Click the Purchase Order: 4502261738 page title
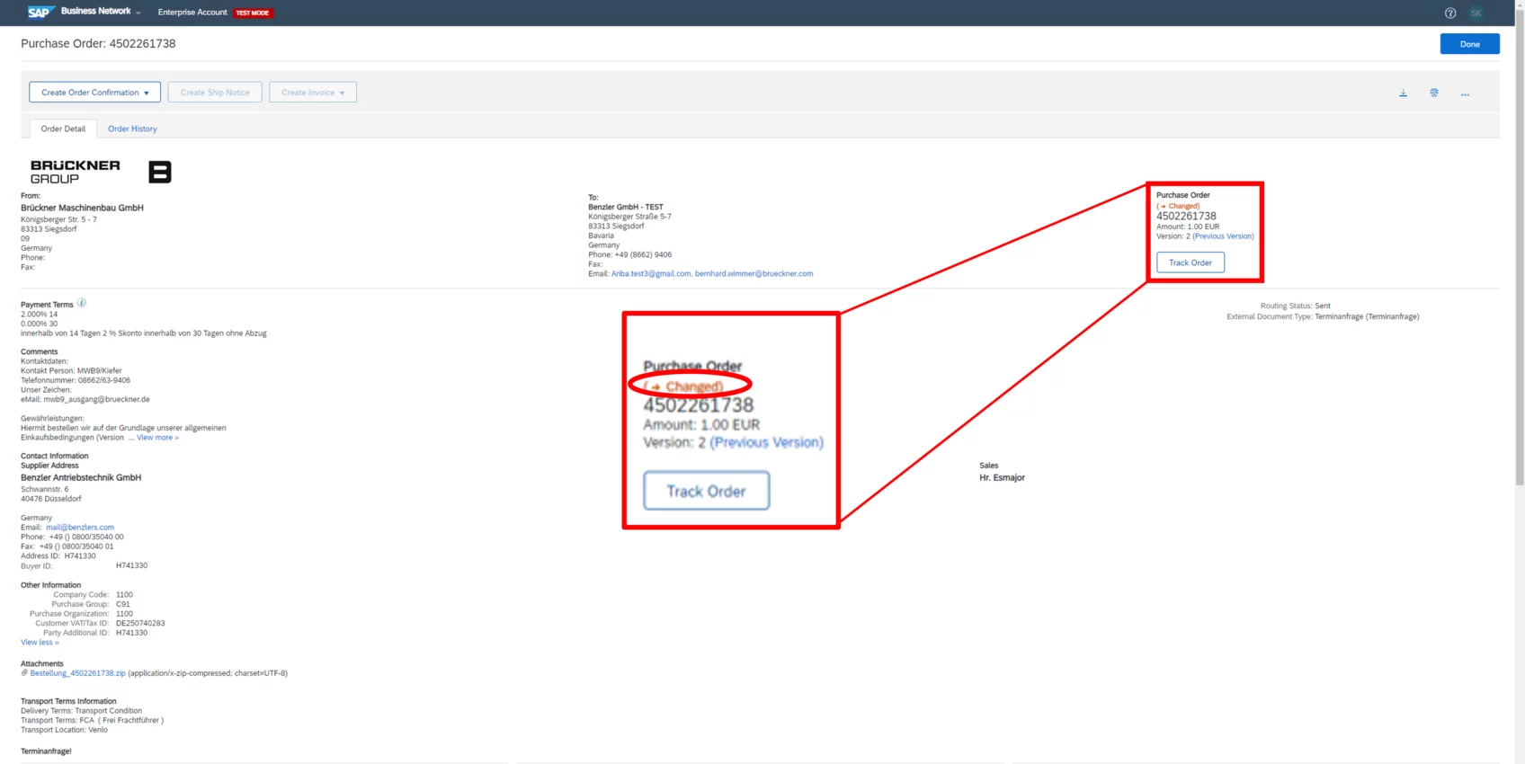1525x764 pixels. point(98,43)
